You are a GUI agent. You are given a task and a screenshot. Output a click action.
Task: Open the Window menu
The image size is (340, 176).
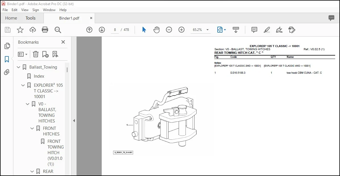pos(49,10)
